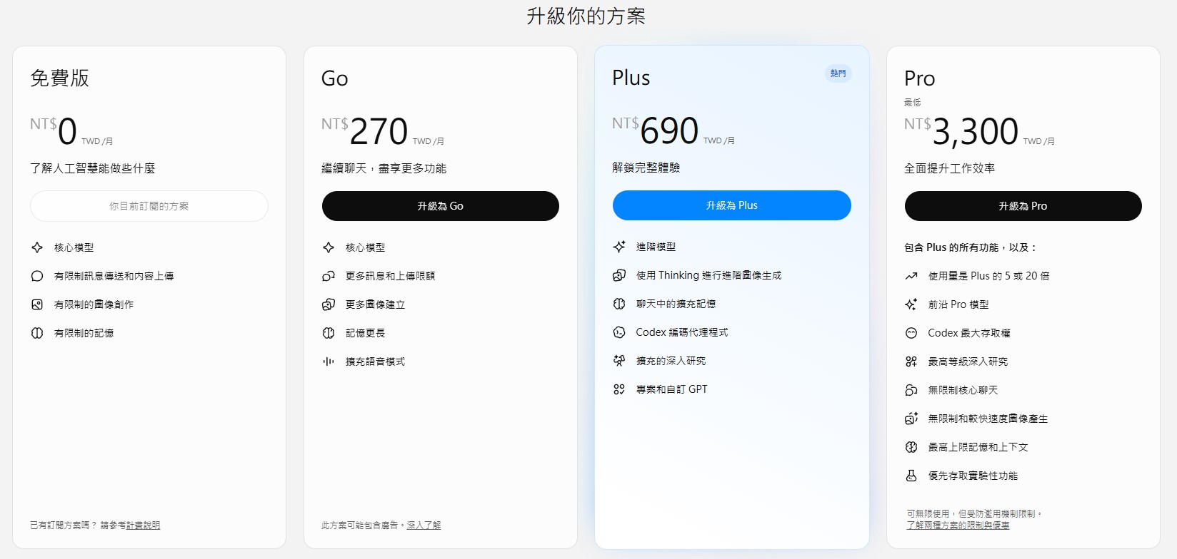Click the 最低 label above the Pro price

pyautogui.click(x=913, y=103)
